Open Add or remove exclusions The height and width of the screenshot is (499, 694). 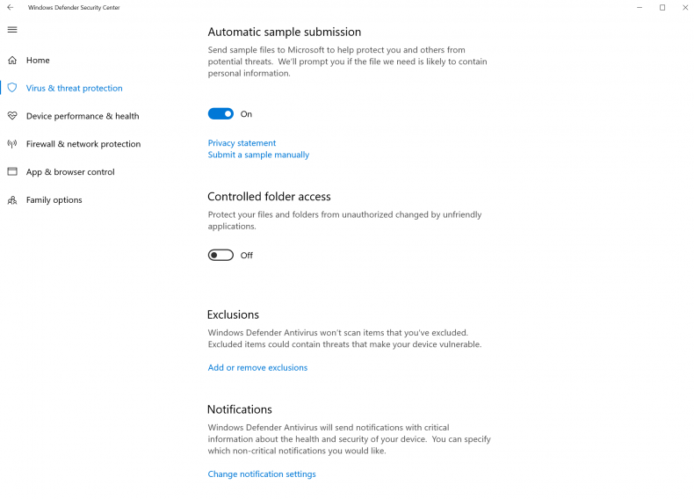[x=257, y=367]
